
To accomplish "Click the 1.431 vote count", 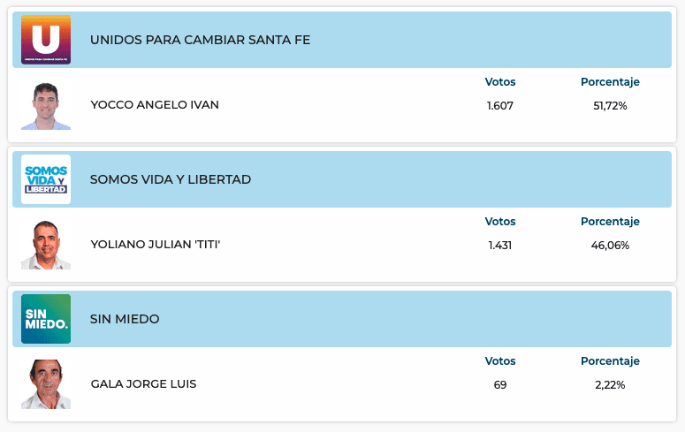I will point(500,245).
